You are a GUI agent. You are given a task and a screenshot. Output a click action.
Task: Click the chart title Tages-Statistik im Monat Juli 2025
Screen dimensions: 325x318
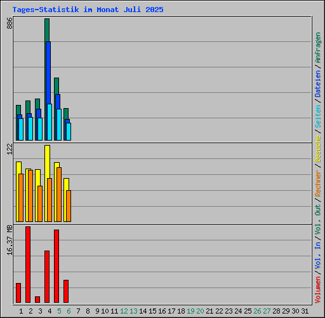coord(88,10)
